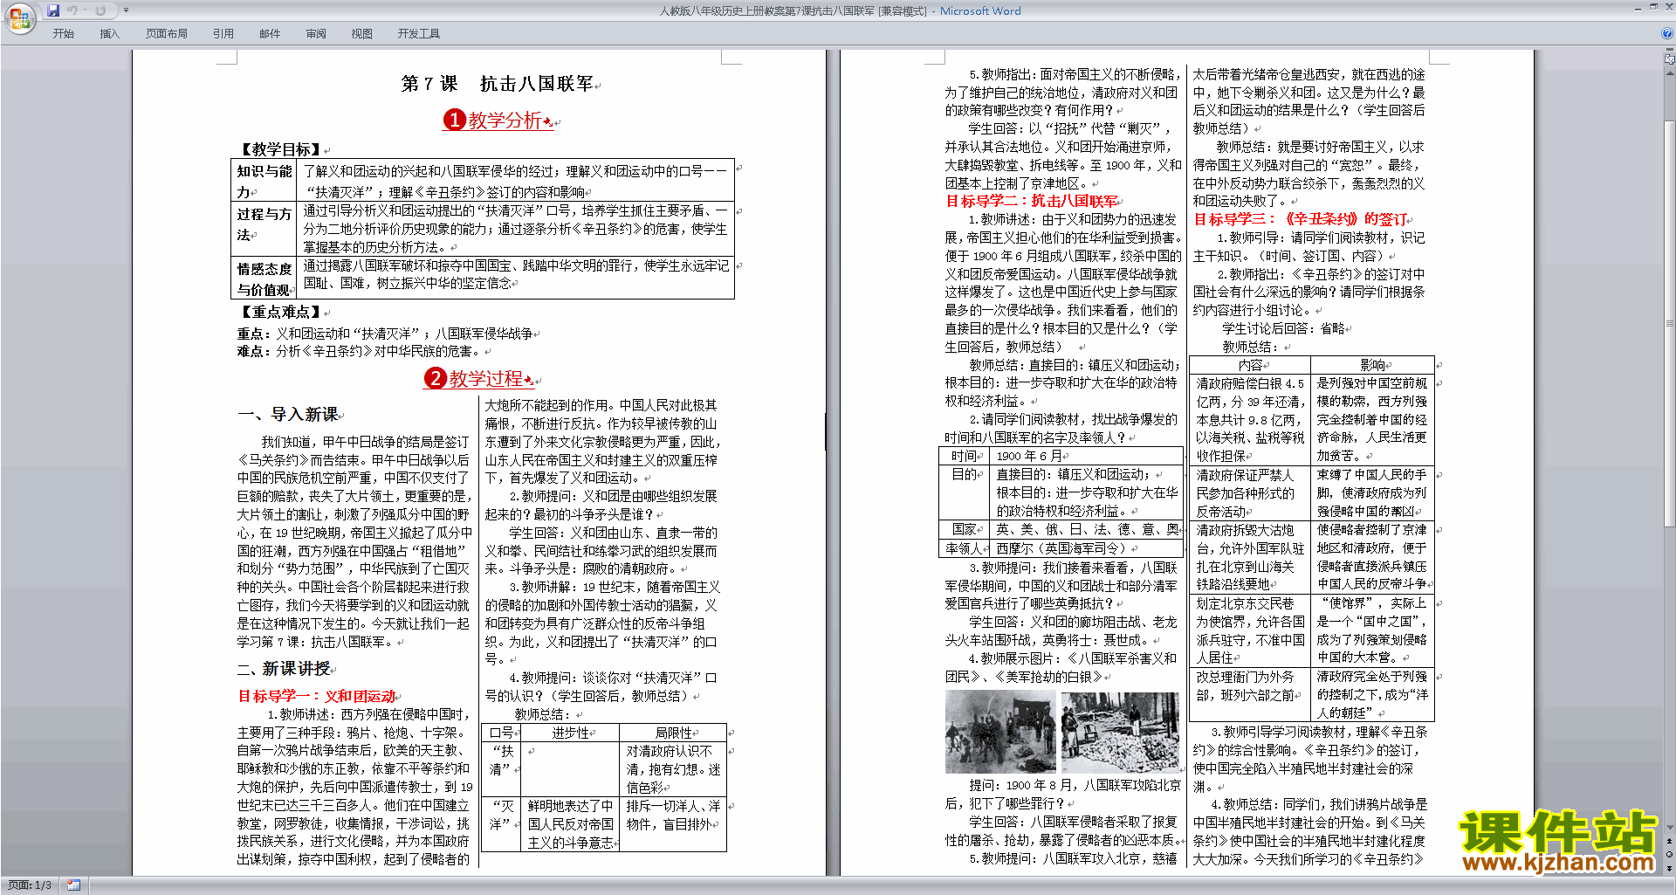Open the 审阅 ribbon tab
Image resolution: width=1676 pixels, height=895 pixels.
(316, 34)
